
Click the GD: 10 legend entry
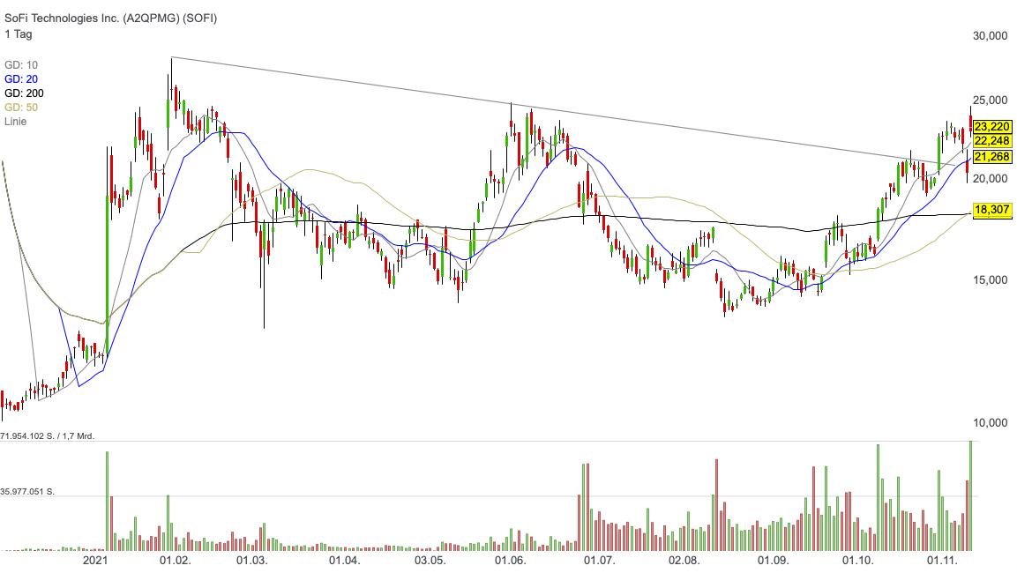tap(21, 65)
